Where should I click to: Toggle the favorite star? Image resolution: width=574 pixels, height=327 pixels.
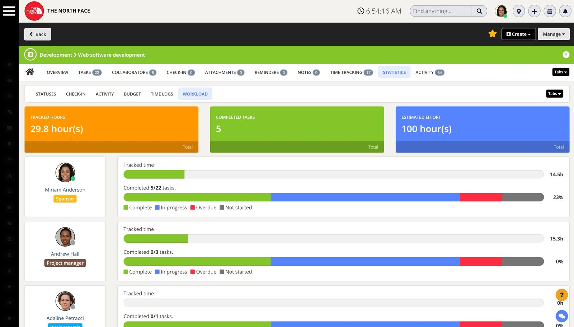pos(492,34)
